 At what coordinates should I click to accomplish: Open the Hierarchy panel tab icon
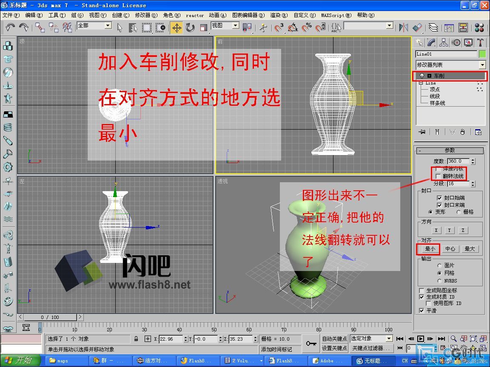(444, 42)
